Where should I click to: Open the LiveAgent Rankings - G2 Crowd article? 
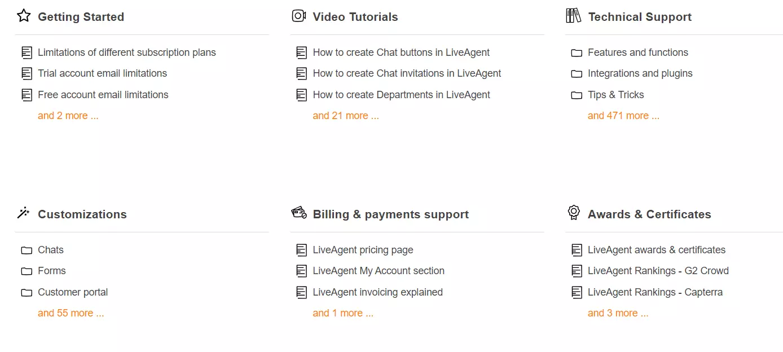click(658, 271)
